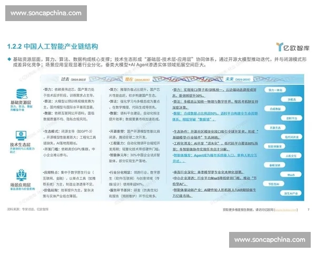Open the yellow website link in the footer
This screenshot has height=253, width=316.
(x=286, y=210)
